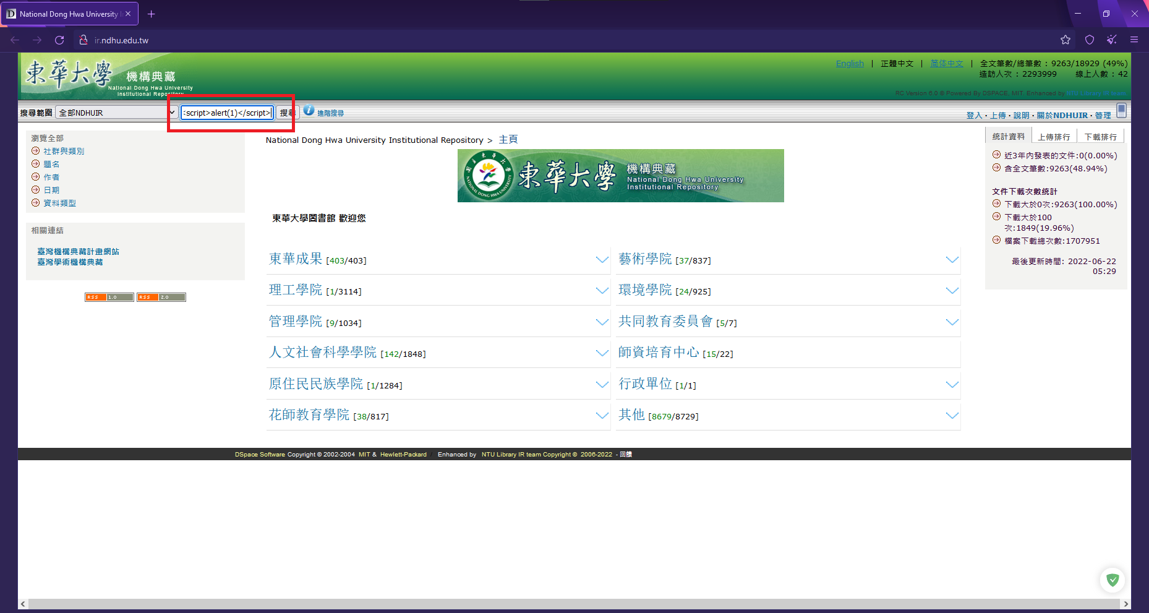Open the mobile phone icon beside 管理
1149x613 pixels.
point(1122,111)
